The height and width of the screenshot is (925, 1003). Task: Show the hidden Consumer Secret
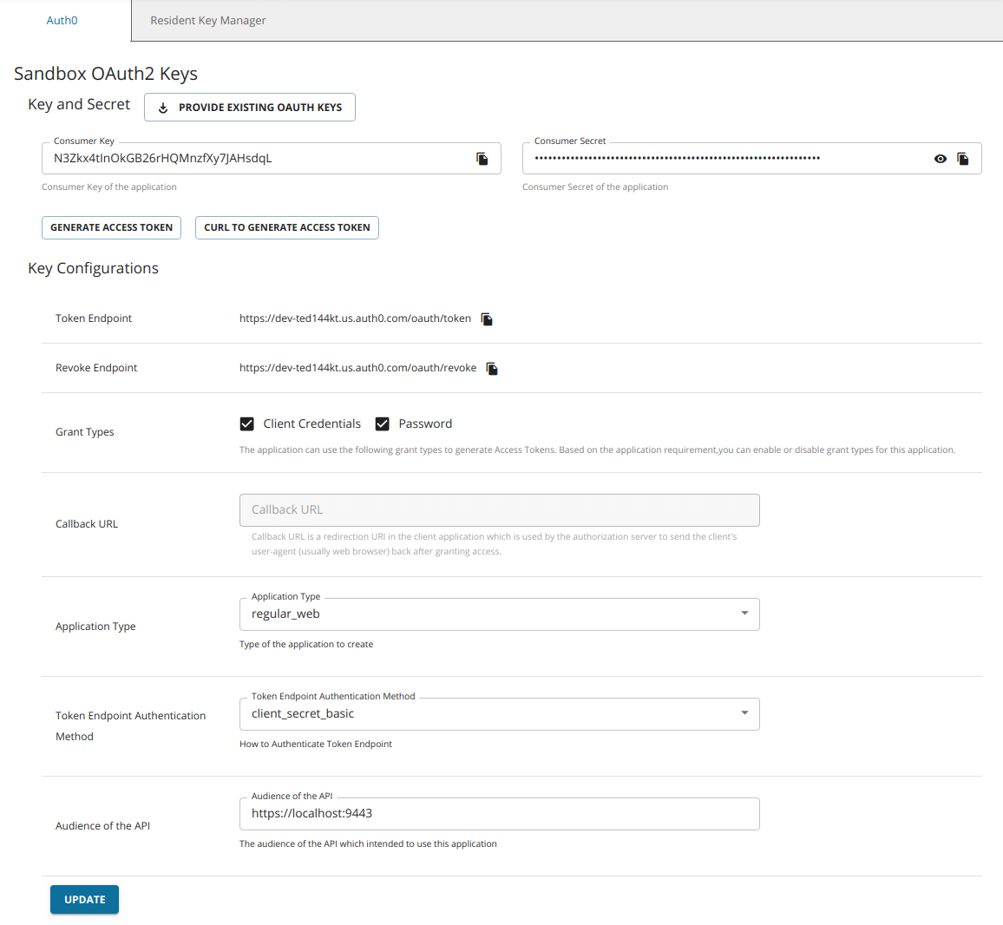click(940, 159)
